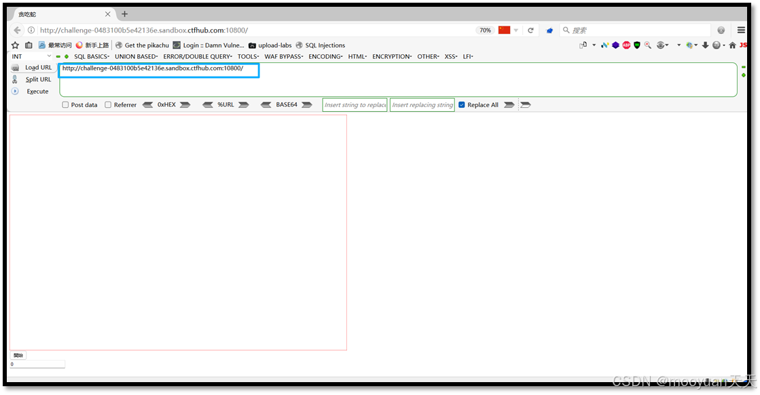
Task: Open the SQL BASICS dropdown menu
Action: click(91, 56)
